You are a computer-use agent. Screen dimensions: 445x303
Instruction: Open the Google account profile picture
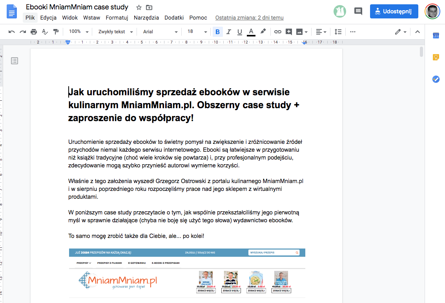coord(432,11)
